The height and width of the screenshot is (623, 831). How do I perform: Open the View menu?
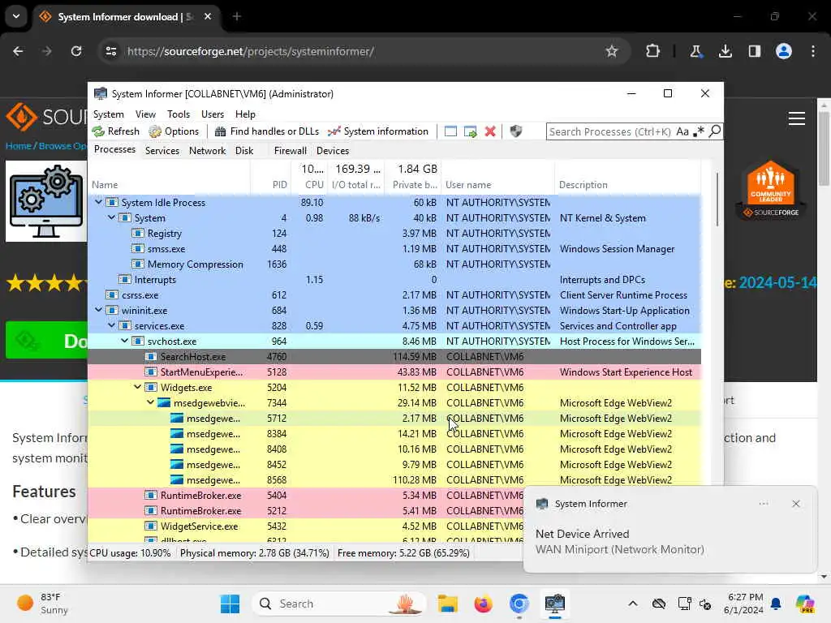point(145,114)
